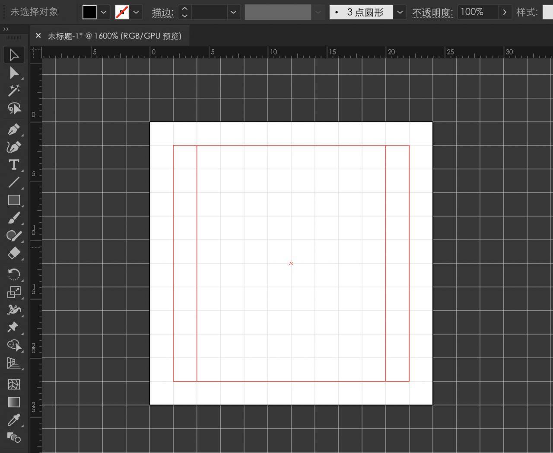The width and height of the screenshot is (553, 453).
Task: Select the Rotate tool
Action: coord(14,274)
